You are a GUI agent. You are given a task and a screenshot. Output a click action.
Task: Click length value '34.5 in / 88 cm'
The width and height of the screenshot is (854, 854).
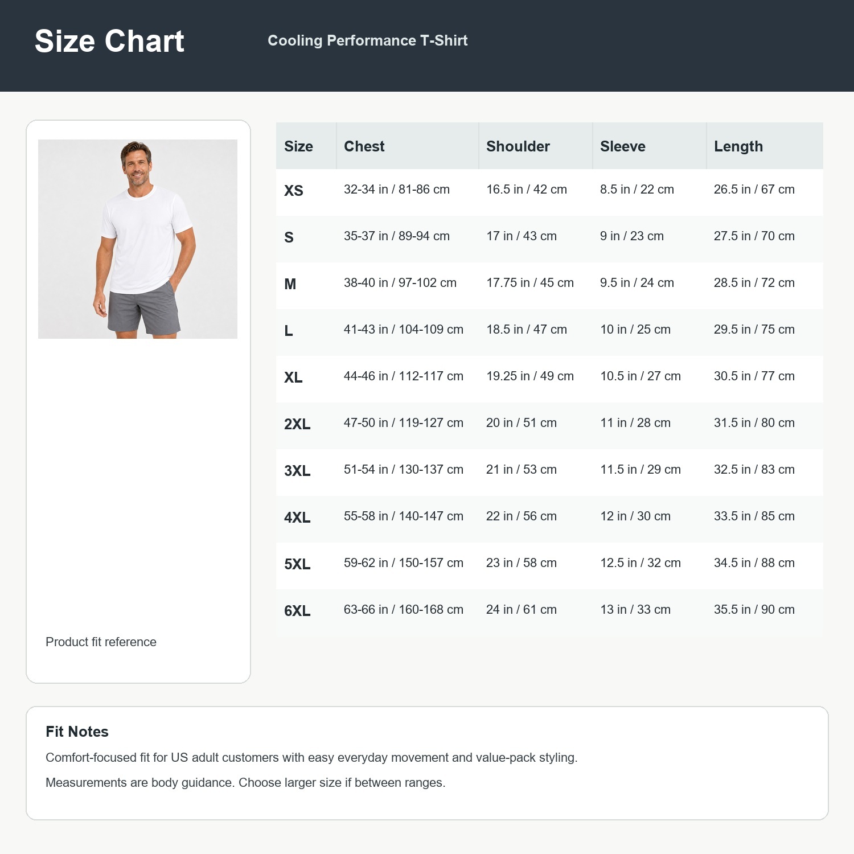(754, 563)
